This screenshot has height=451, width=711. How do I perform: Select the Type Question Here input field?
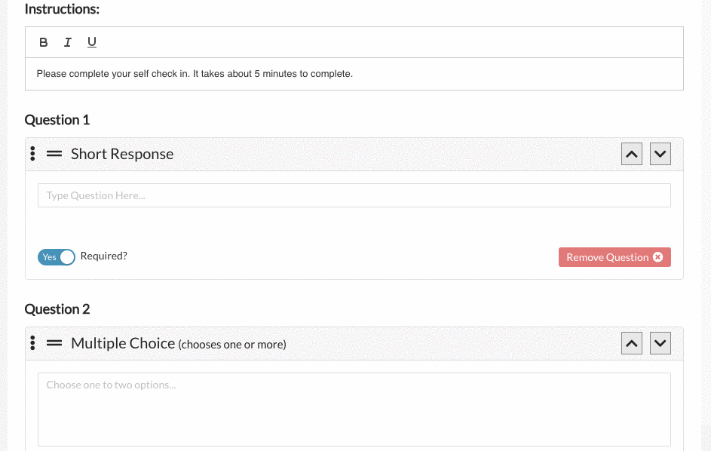tap(354, 195)
